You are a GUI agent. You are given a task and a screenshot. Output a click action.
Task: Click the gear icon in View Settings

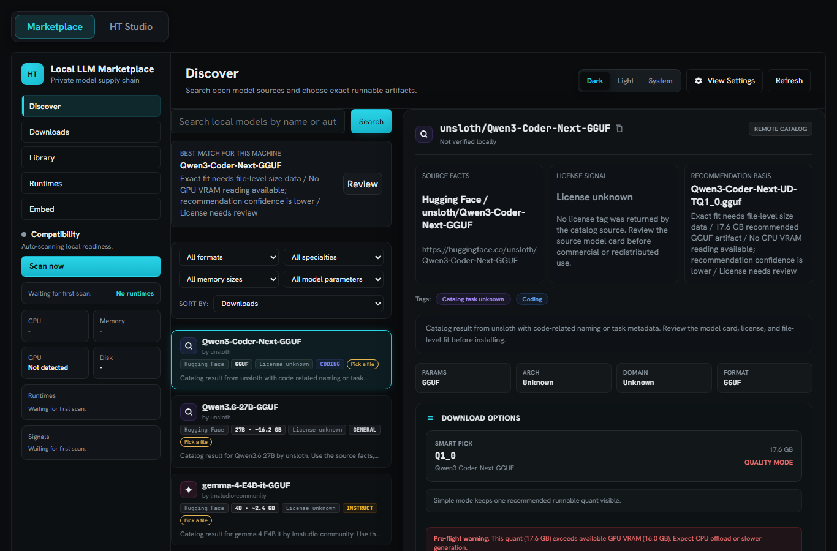[699, 81]
